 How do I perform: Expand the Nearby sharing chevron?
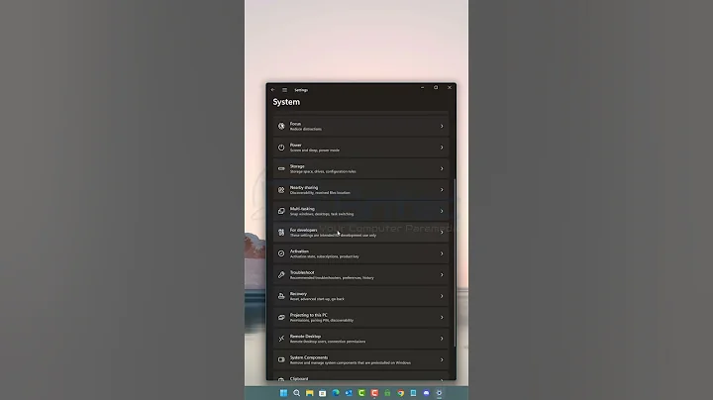442,190
